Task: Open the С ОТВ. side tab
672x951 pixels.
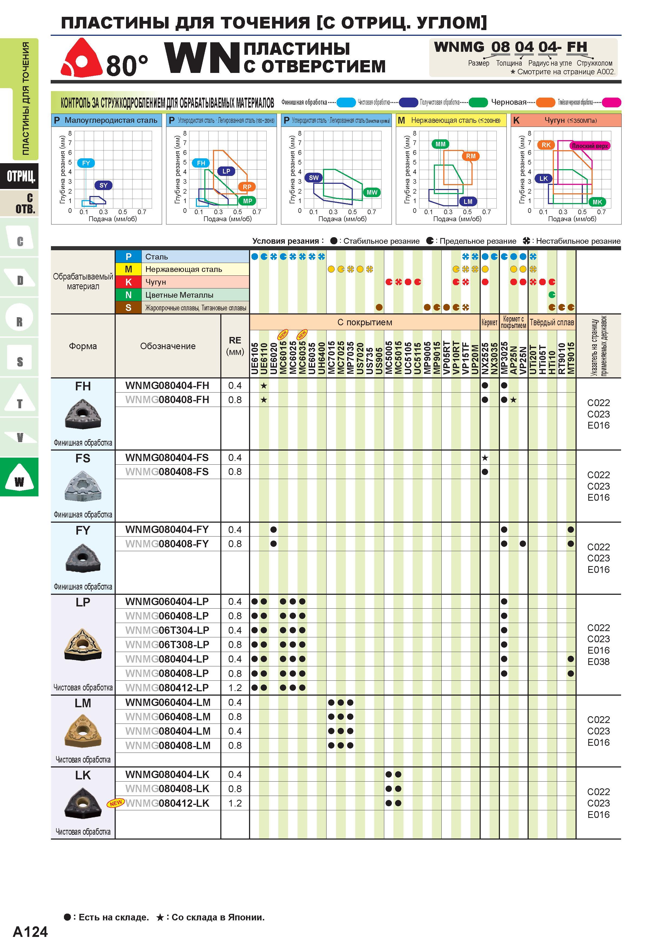Action: click(x=20, y=203)
